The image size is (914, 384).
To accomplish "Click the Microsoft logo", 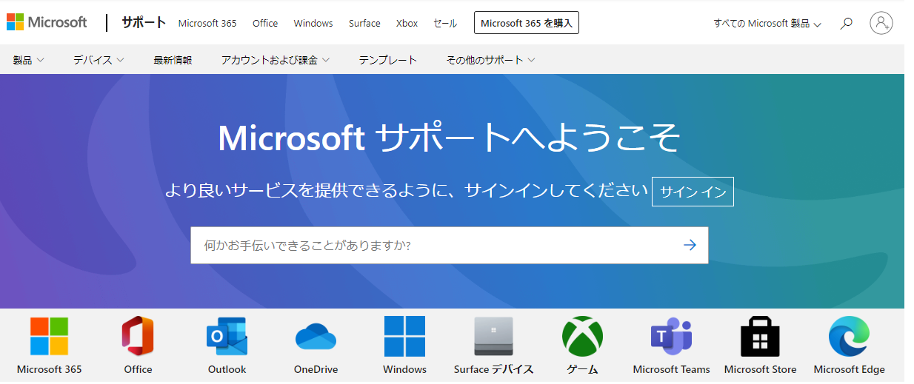I will [47, 22].
